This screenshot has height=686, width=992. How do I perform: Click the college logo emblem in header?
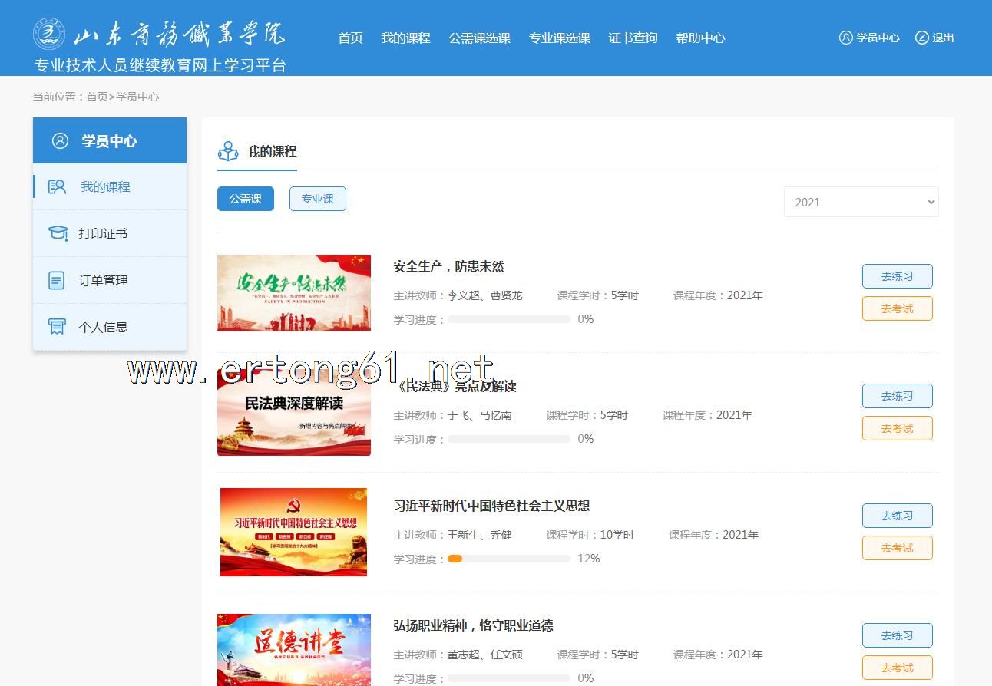tap(49, 34)
